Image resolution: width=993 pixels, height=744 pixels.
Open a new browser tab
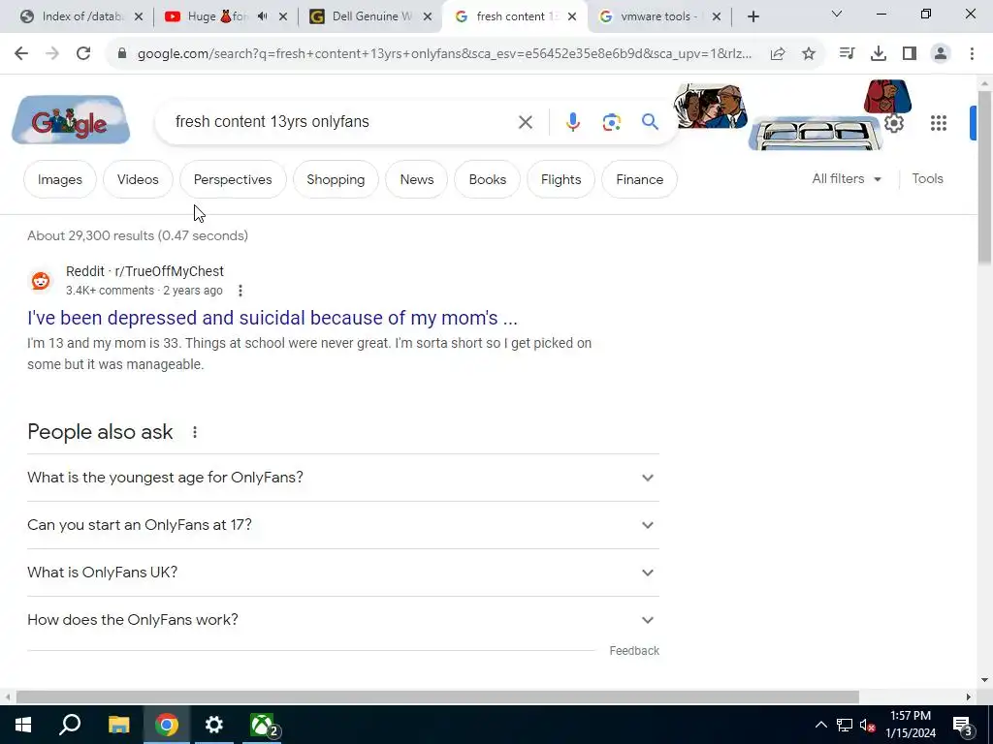(x=753, y=16)
